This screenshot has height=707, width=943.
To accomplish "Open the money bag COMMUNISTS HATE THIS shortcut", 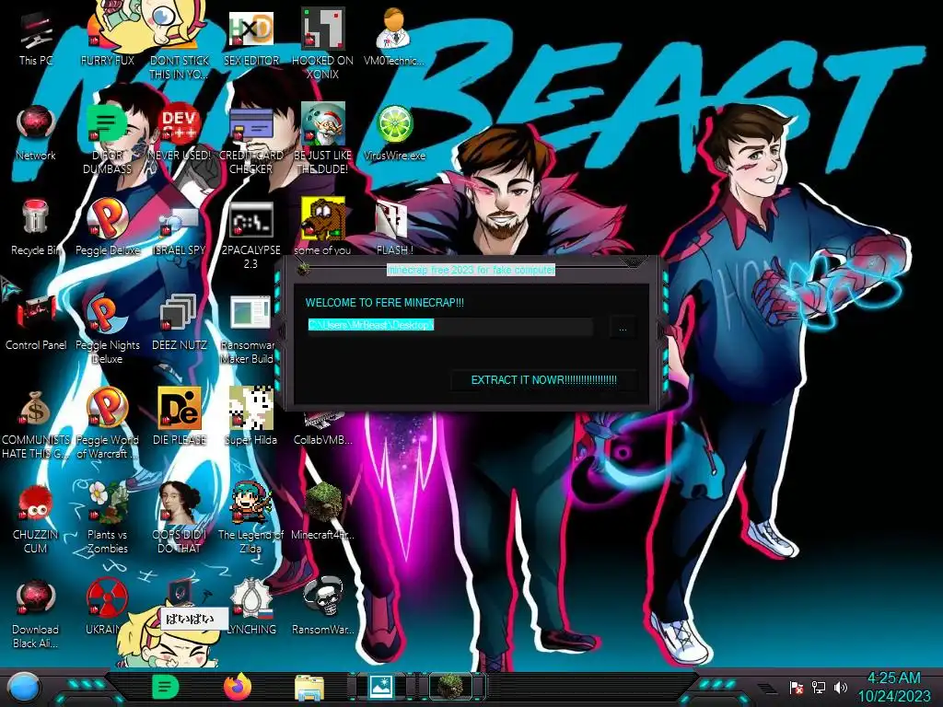I will tap(36, 423).
